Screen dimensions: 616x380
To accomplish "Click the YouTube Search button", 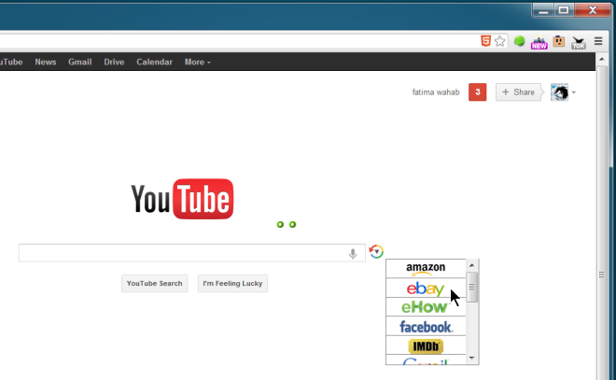I will click(x=154, y=283).
